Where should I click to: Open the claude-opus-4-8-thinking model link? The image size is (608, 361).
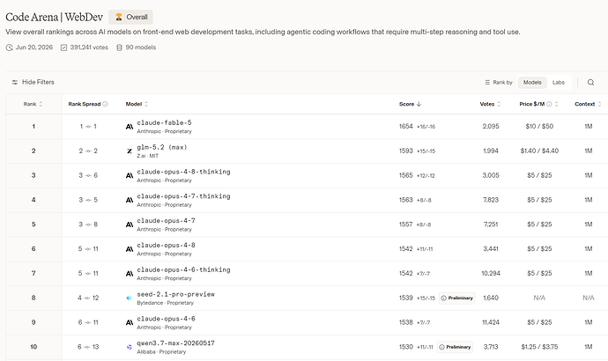(183, 172)
